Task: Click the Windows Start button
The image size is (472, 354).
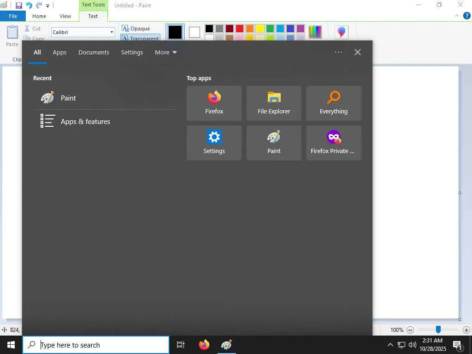Action: pos(11,345)
